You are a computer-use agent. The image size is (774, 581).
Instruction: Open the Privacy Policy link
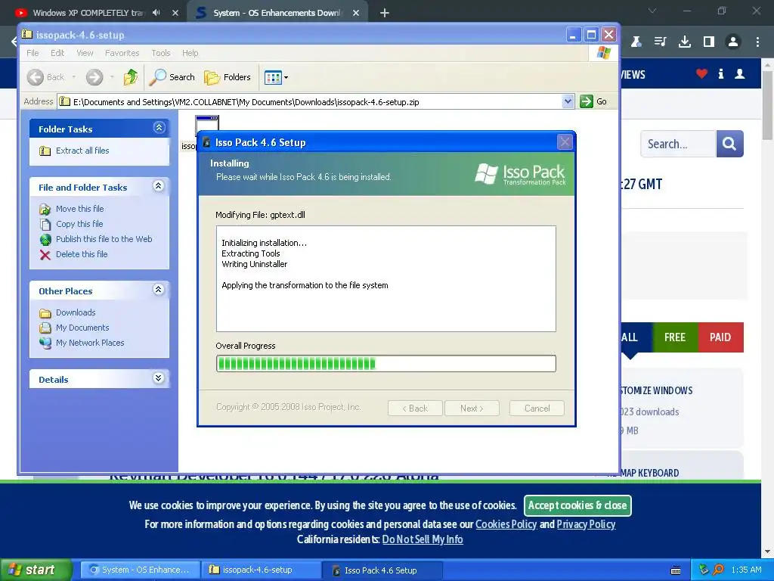pos(586,524)
